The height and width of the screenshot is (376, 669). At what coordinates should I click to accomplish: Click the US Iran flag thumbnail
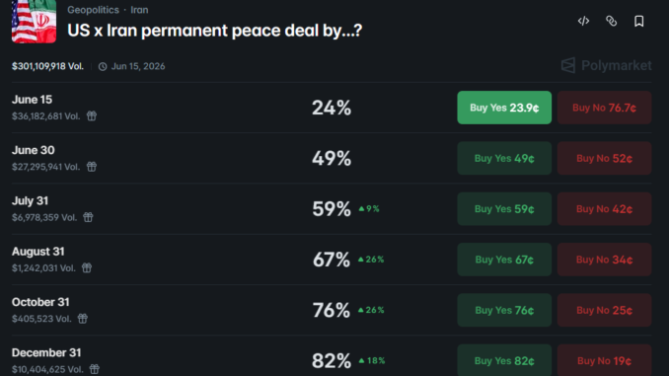(x=34, y=22)
